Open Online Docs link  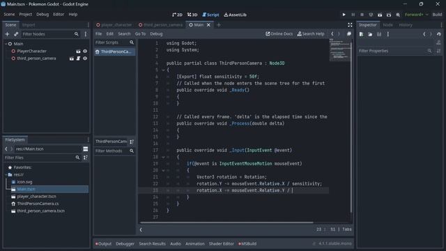tap(279, 34)
